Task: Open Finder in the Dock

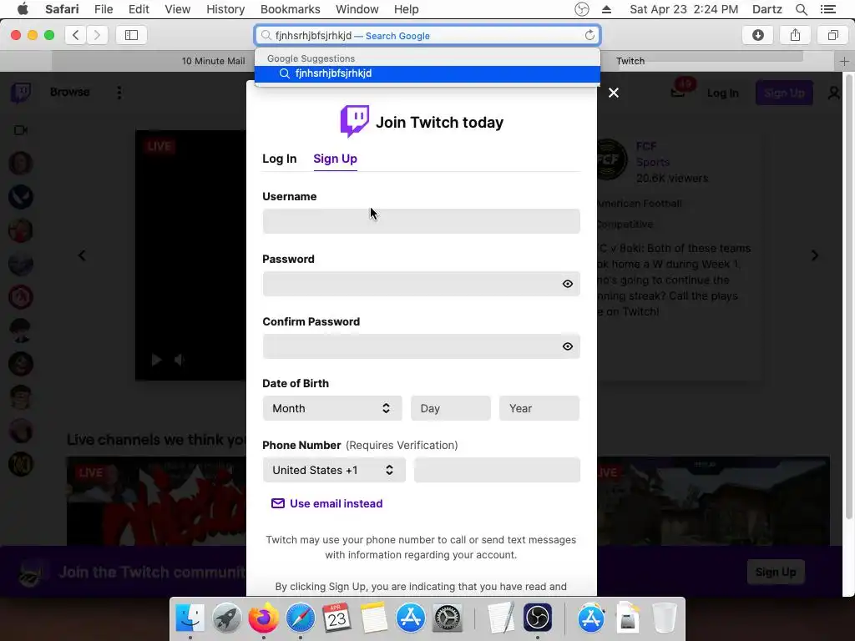Action: (190, 618)
